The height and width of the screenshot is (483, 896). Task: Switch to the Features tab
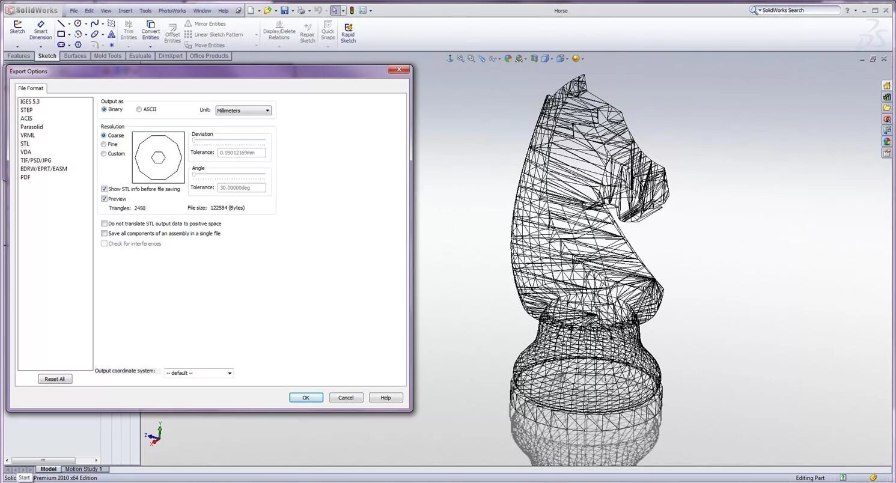point(19,56)
